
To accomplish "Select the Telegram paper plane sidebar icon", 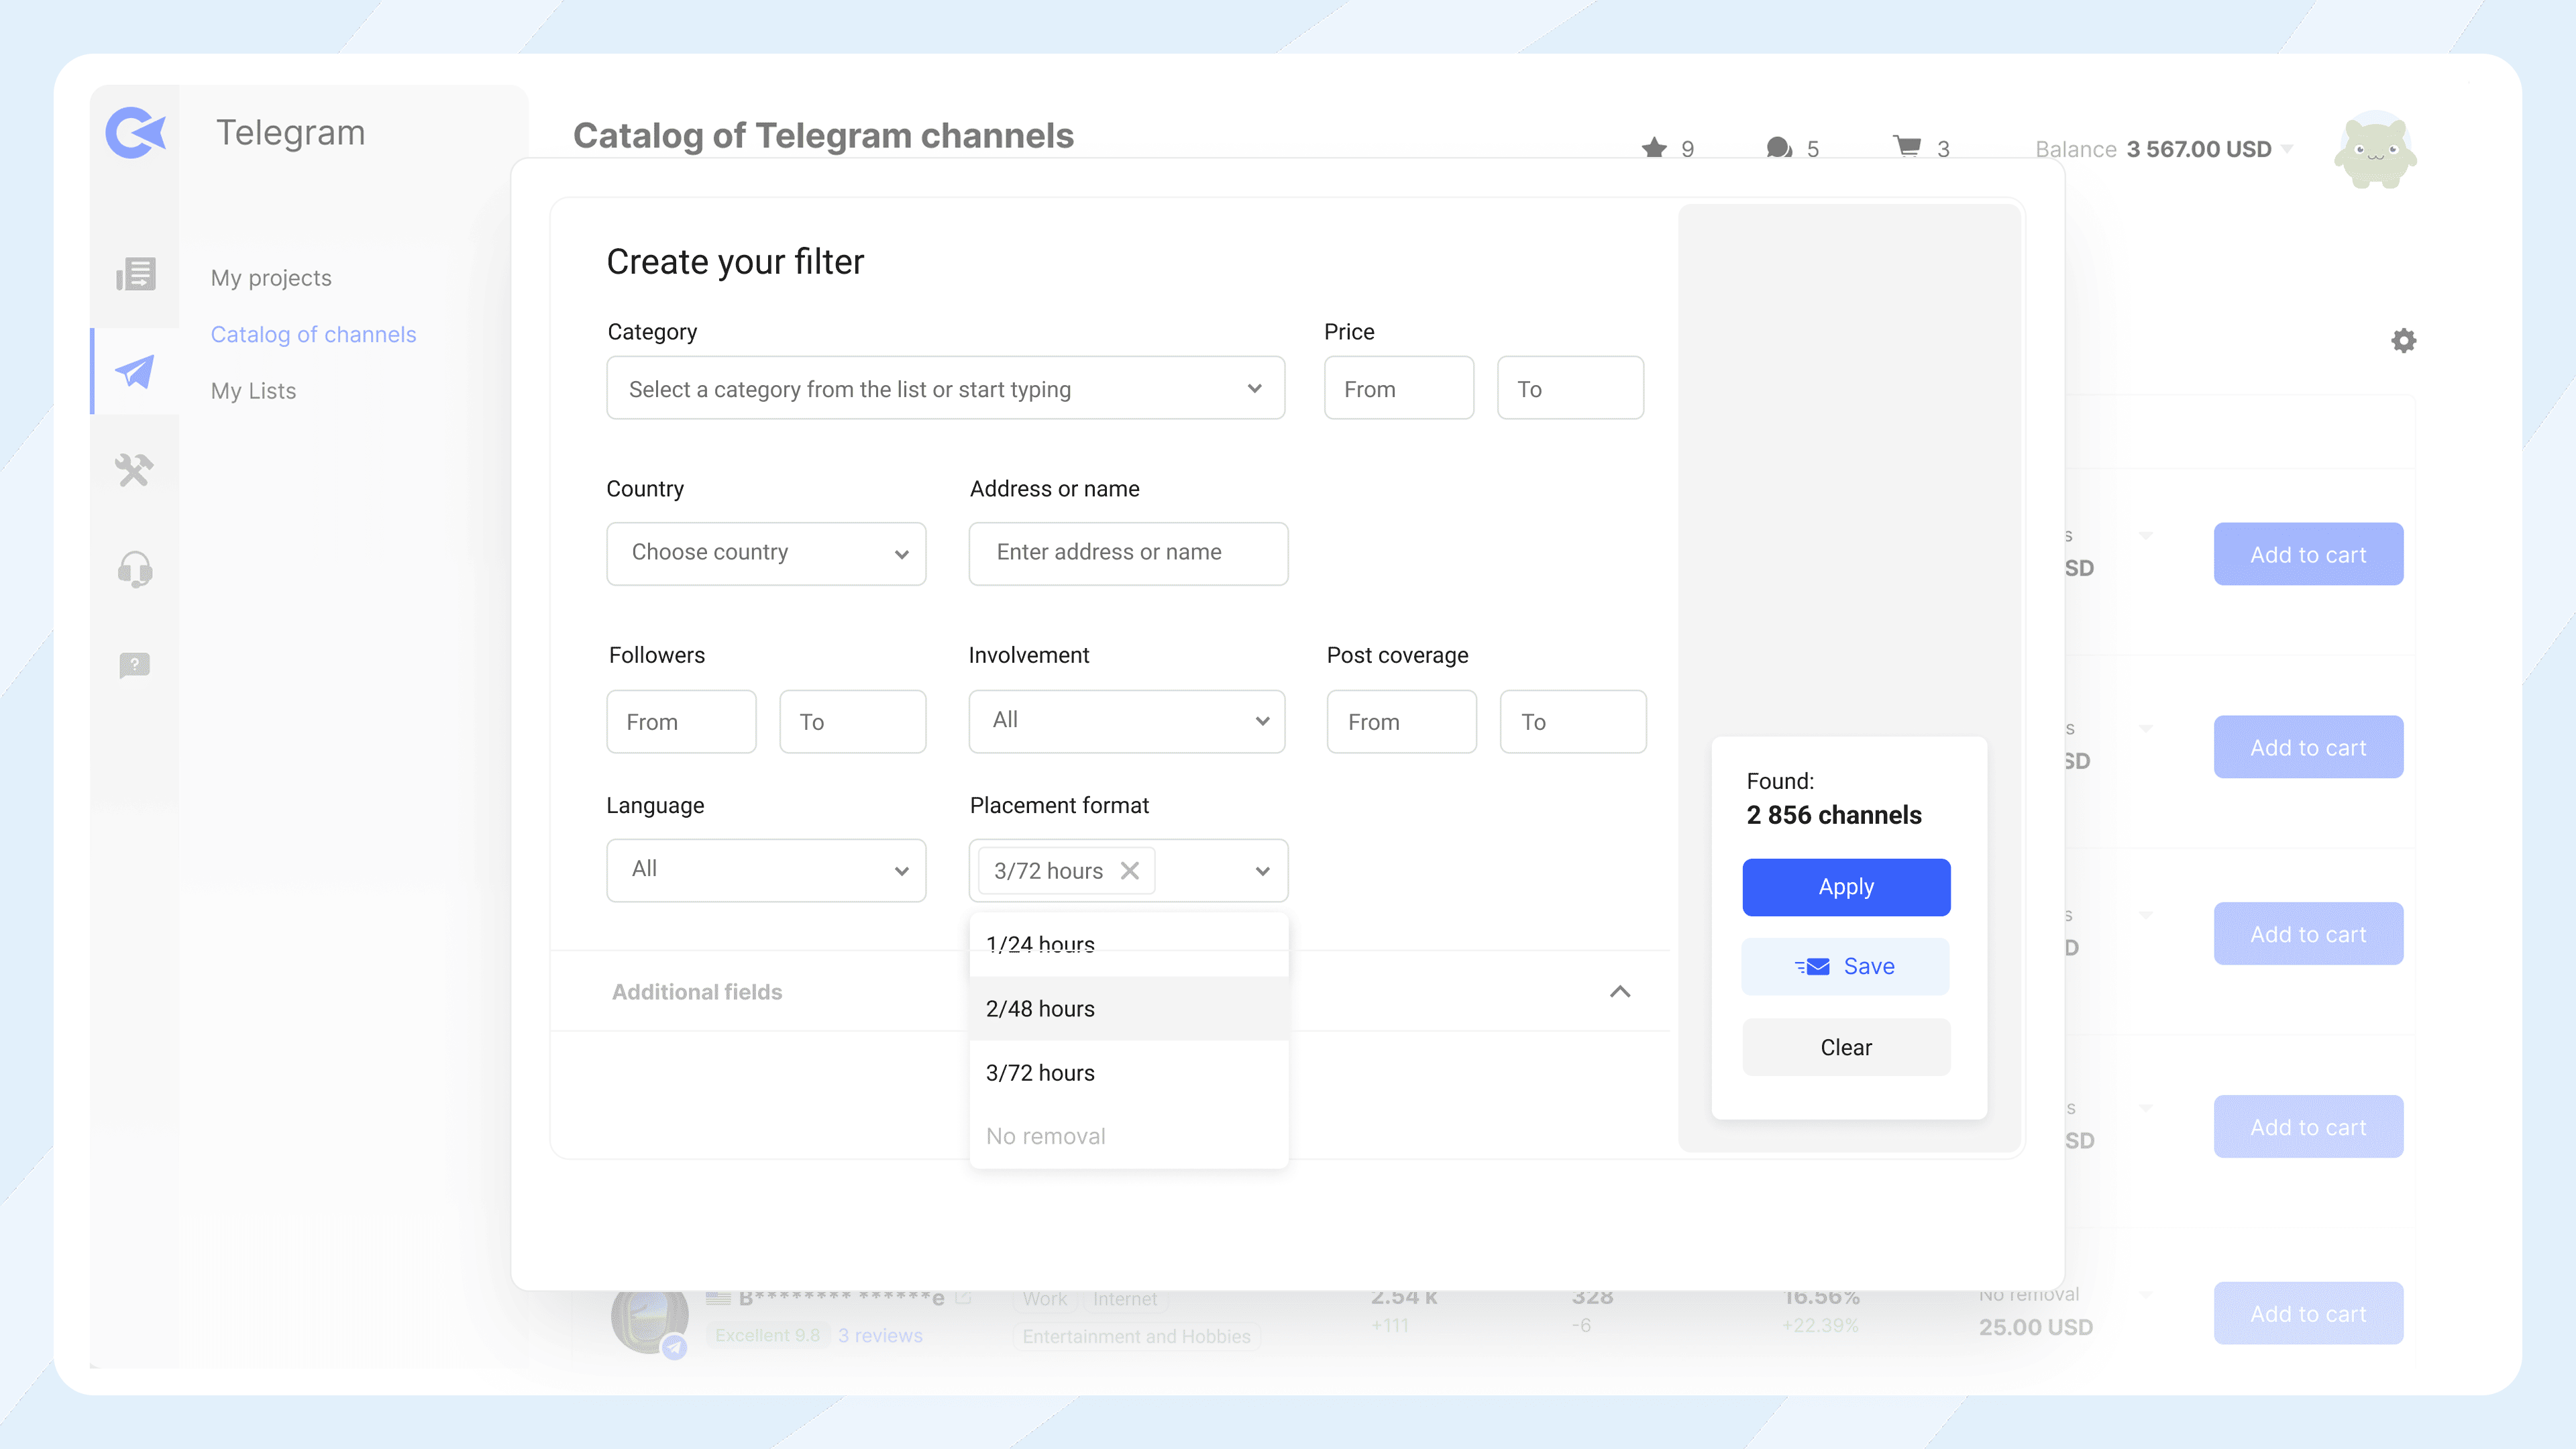I will click(x=134, y=371).
